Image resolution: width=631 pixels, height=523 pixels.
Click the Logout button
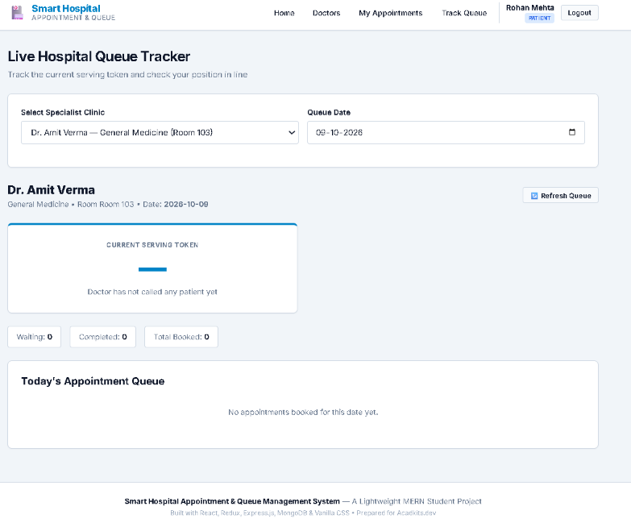click(579, 13)
